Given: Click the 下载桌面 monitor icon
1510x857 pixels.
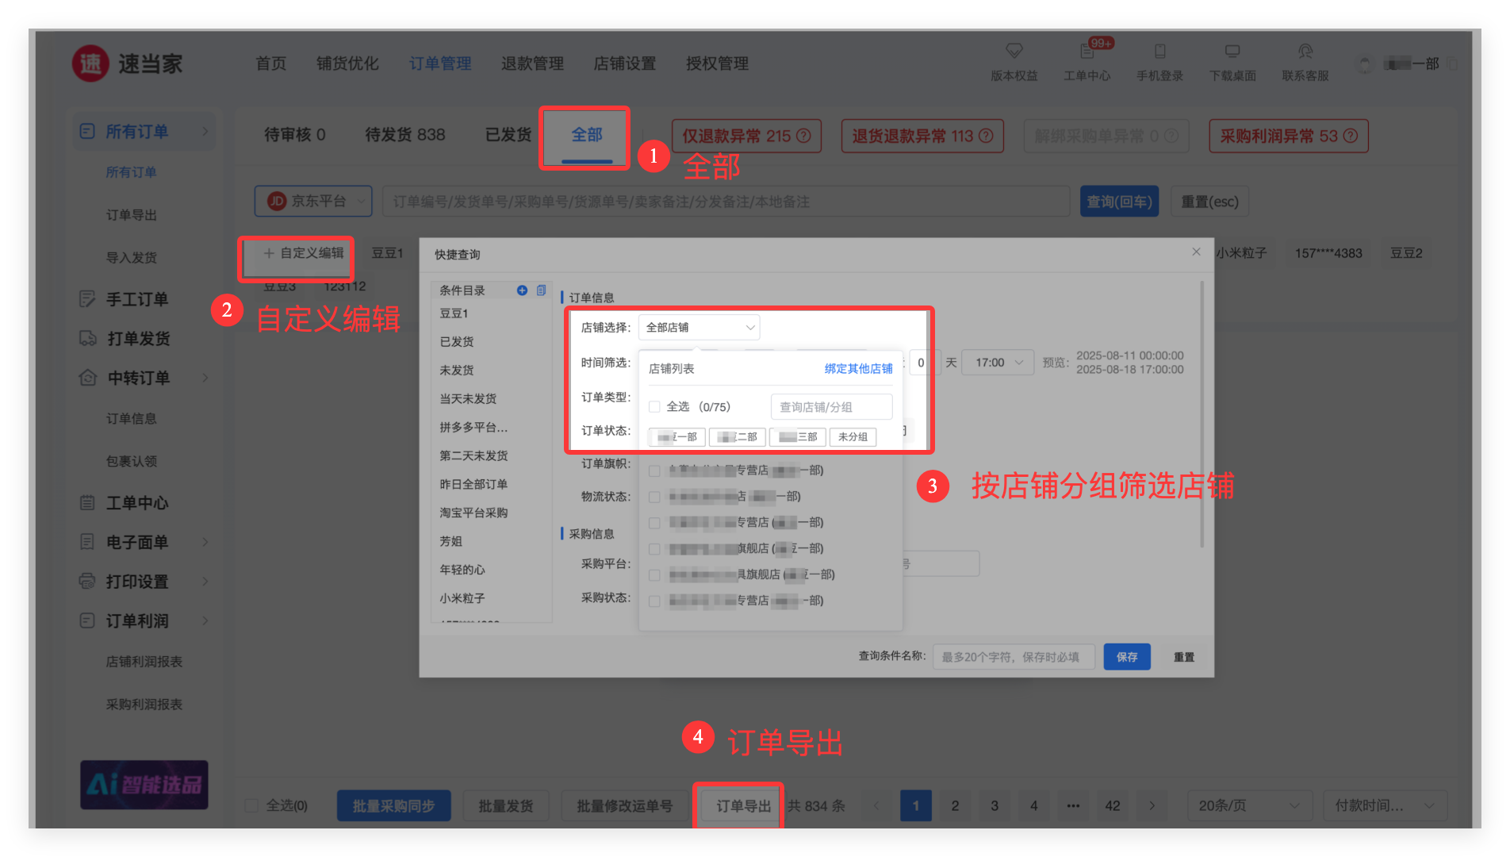Looking at the screenshot, I should point(1232,52).
